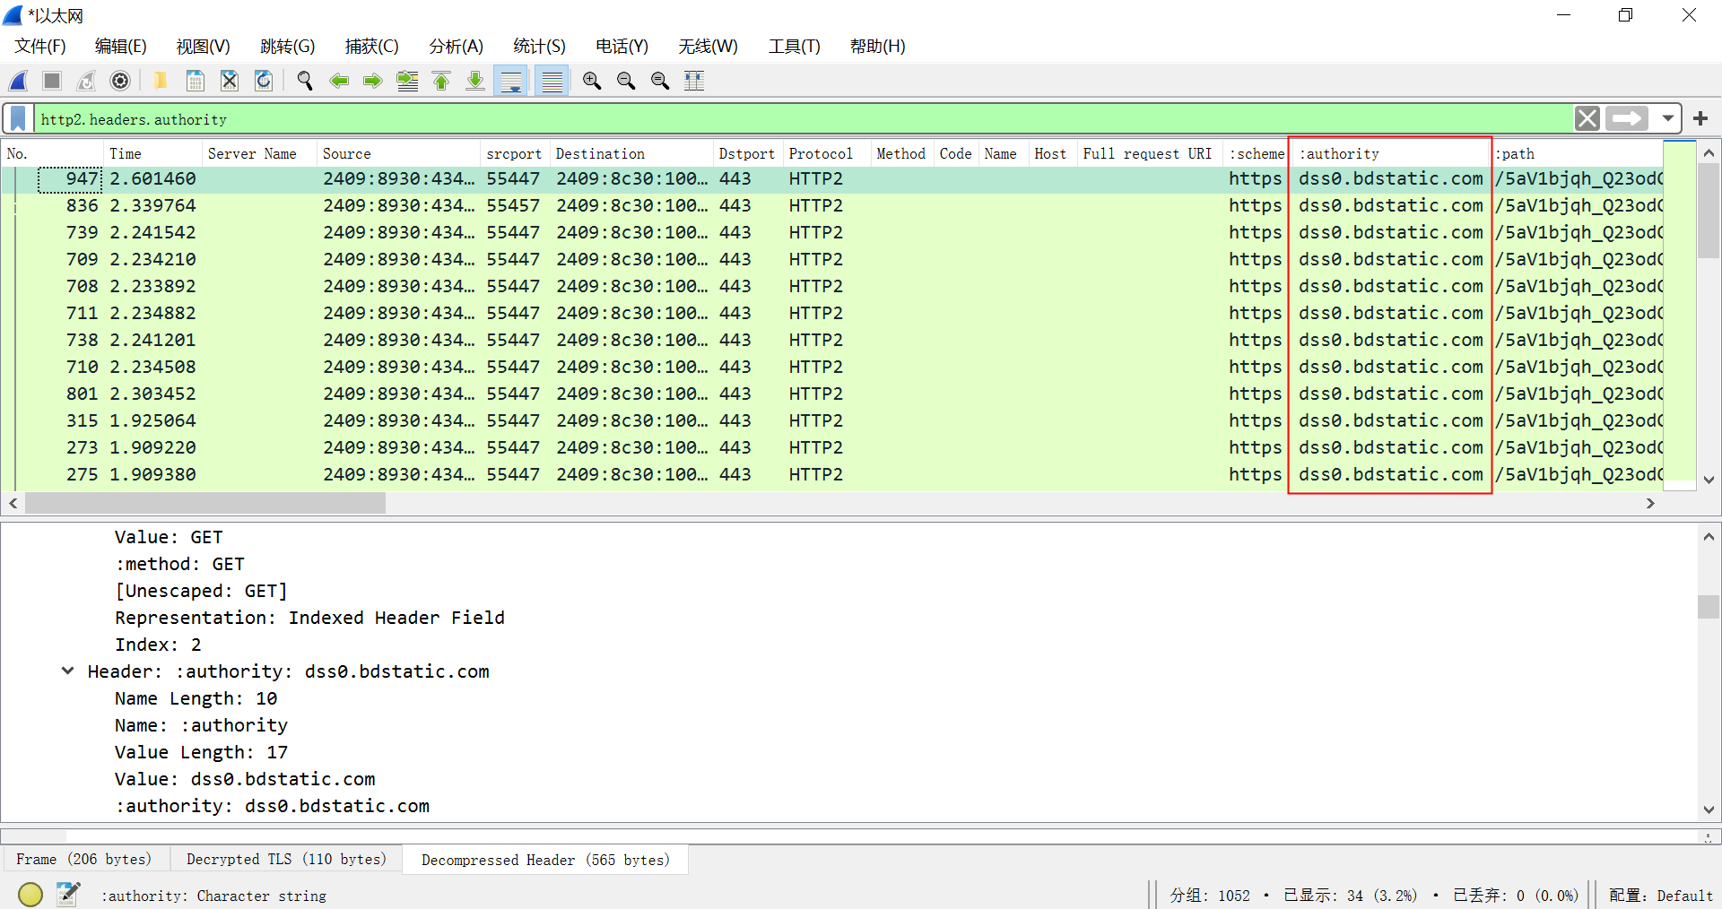Go forward to next packet arrow
Screen dimensions: 1722x909
373,82
